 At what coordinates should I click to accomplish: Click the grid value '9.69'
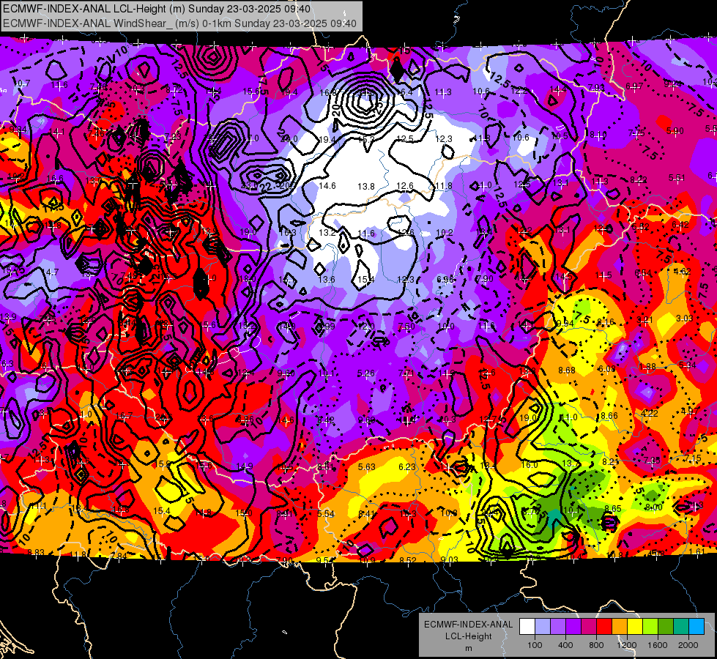pyautogui.click(x=366, y=420)
